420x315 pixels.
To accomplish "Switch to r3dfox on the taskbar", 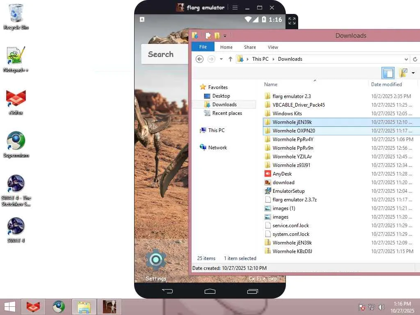I will coord(33,307).
